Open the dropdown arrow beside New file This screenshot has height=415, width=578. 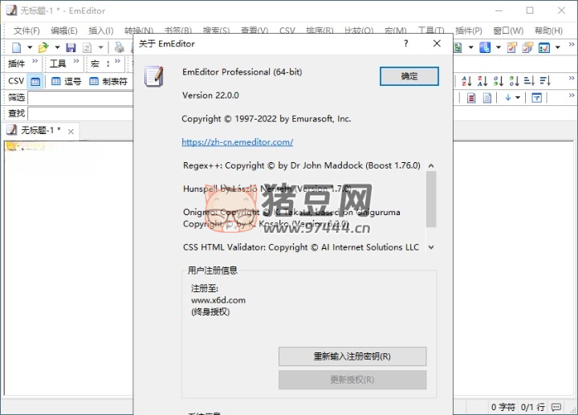coord(29,48)
